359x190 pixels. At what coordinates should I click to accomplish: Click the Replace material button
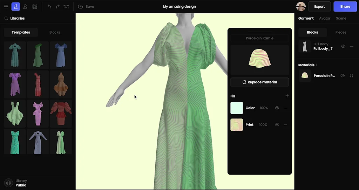259,82
